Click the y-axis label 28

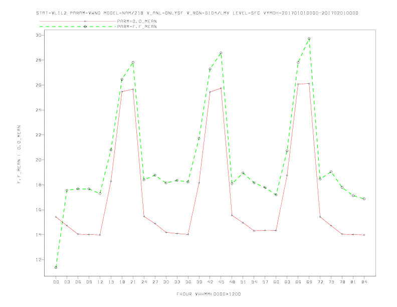39,60
